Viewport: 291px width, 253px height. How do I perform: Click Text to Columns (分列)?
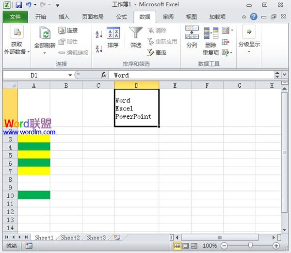tap(192, 37)
